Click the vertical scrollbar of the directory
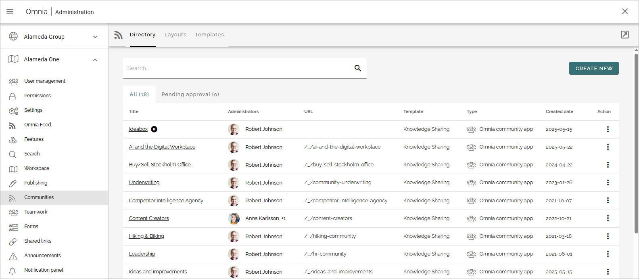Screen dimensions: 639x279 (x=636, y=143)
